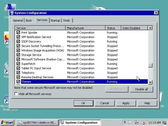The width and height of the screenshot is (168, 126).
Task: Toggle Secure Socket Tunneling Protocol checkbox
Action: (18, 46)
